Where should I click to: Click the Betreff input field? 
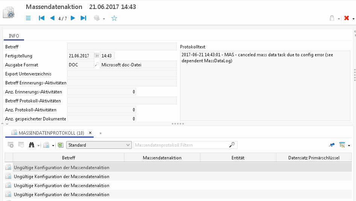pos(122,47)
